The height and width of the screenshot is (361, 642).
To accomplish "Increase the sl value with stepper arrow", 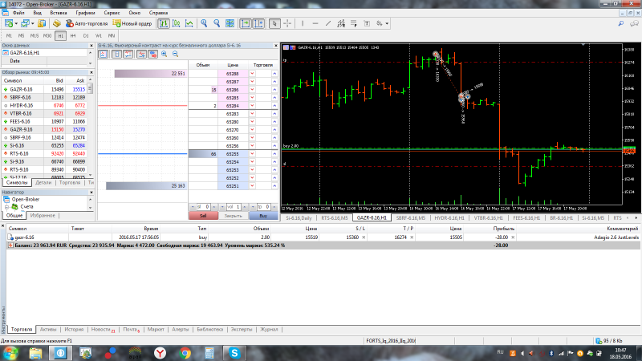I will coord(213,207).
